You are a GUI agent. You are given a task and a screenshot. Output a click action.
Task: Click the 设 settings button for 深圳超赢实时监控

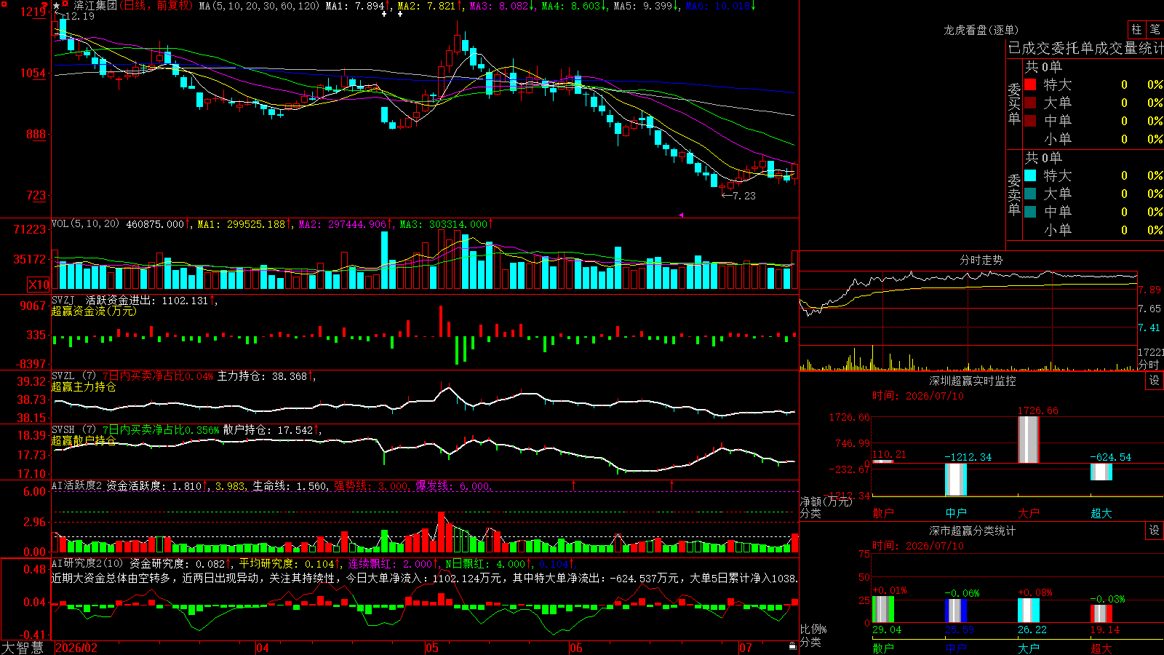pyautogui.click(x=1155, y=381)
